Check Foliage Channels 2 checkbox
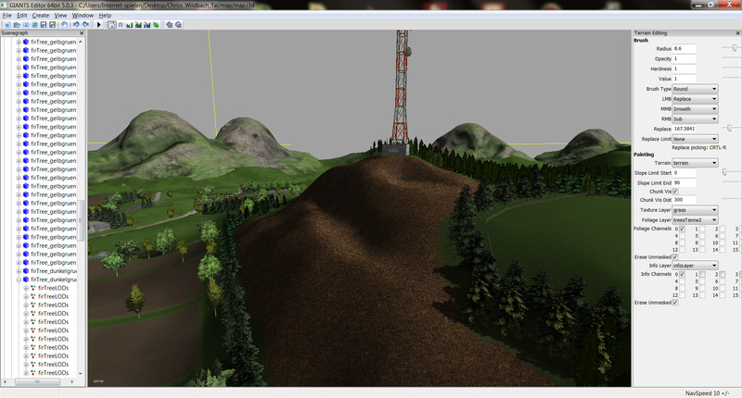 (723, 229)
